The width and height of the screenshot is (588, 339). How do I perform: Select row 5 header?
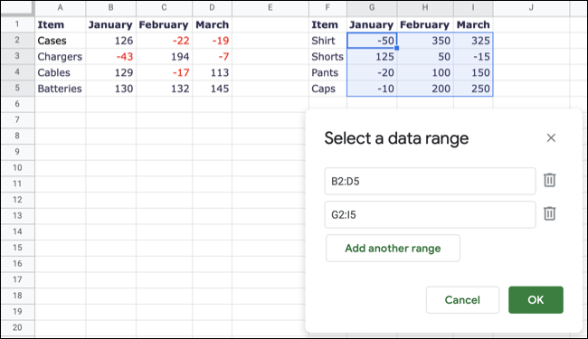(17, 88)
